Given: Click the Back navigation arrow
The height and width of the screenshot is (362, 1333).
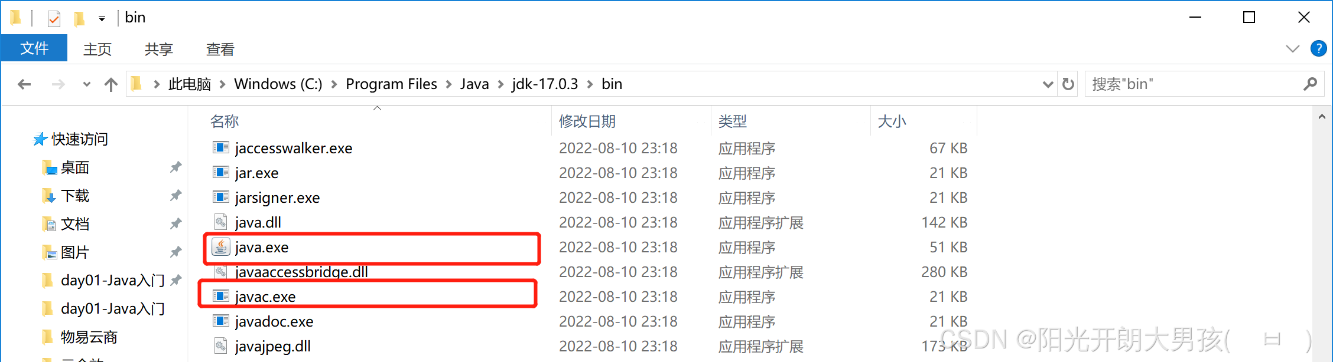Looking at the screenshot, I should pyautogui.click(x=24, y=84).
